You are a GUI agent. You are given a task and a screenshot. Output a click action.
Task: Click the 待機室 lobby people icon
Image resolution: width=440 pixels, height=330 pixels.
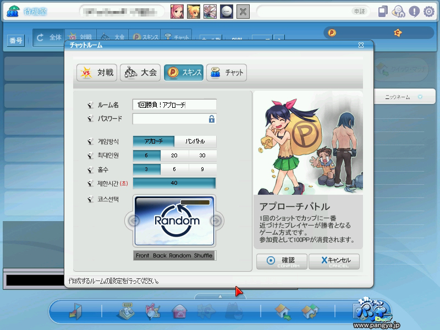[12, 12]
